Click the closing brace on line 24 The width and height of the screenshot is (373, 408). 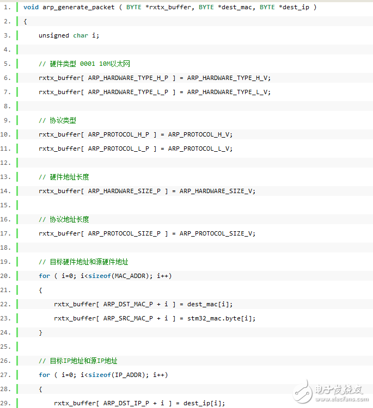[40, 332]
